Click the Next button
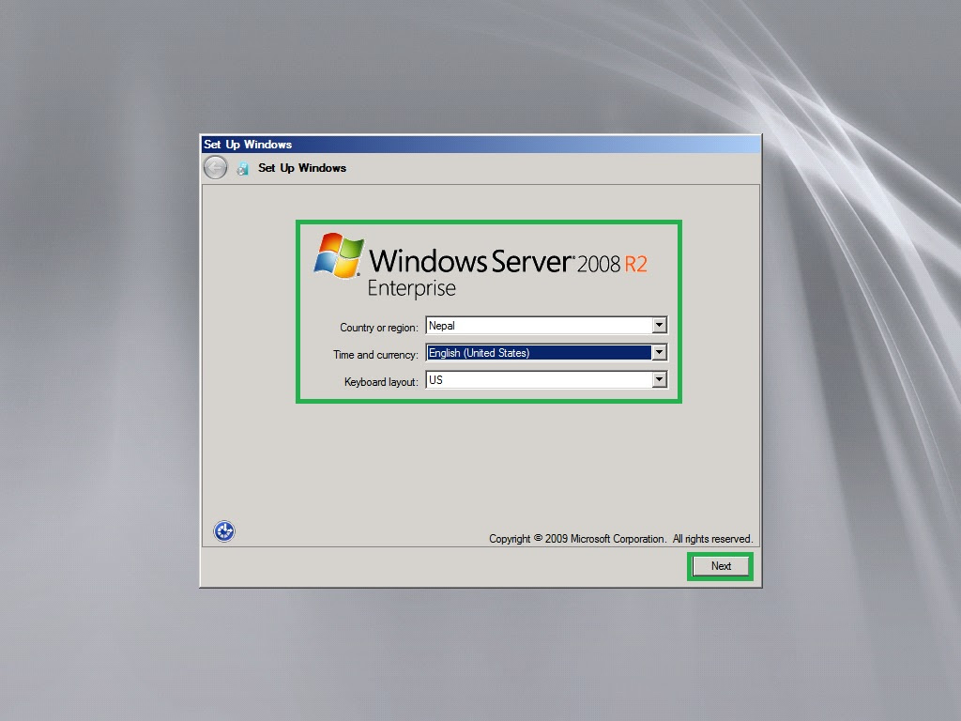 click(x=721, y=566)
